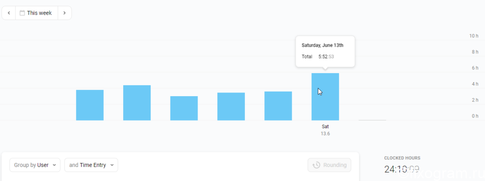485x181 pixels.
Task: Click the Sat 13.6 axis label
Action: (x=325, y=130)
